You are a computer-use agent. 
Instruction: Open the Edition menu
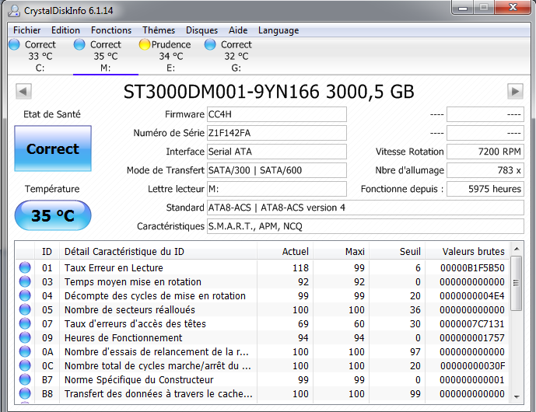[x=65, y=30]
